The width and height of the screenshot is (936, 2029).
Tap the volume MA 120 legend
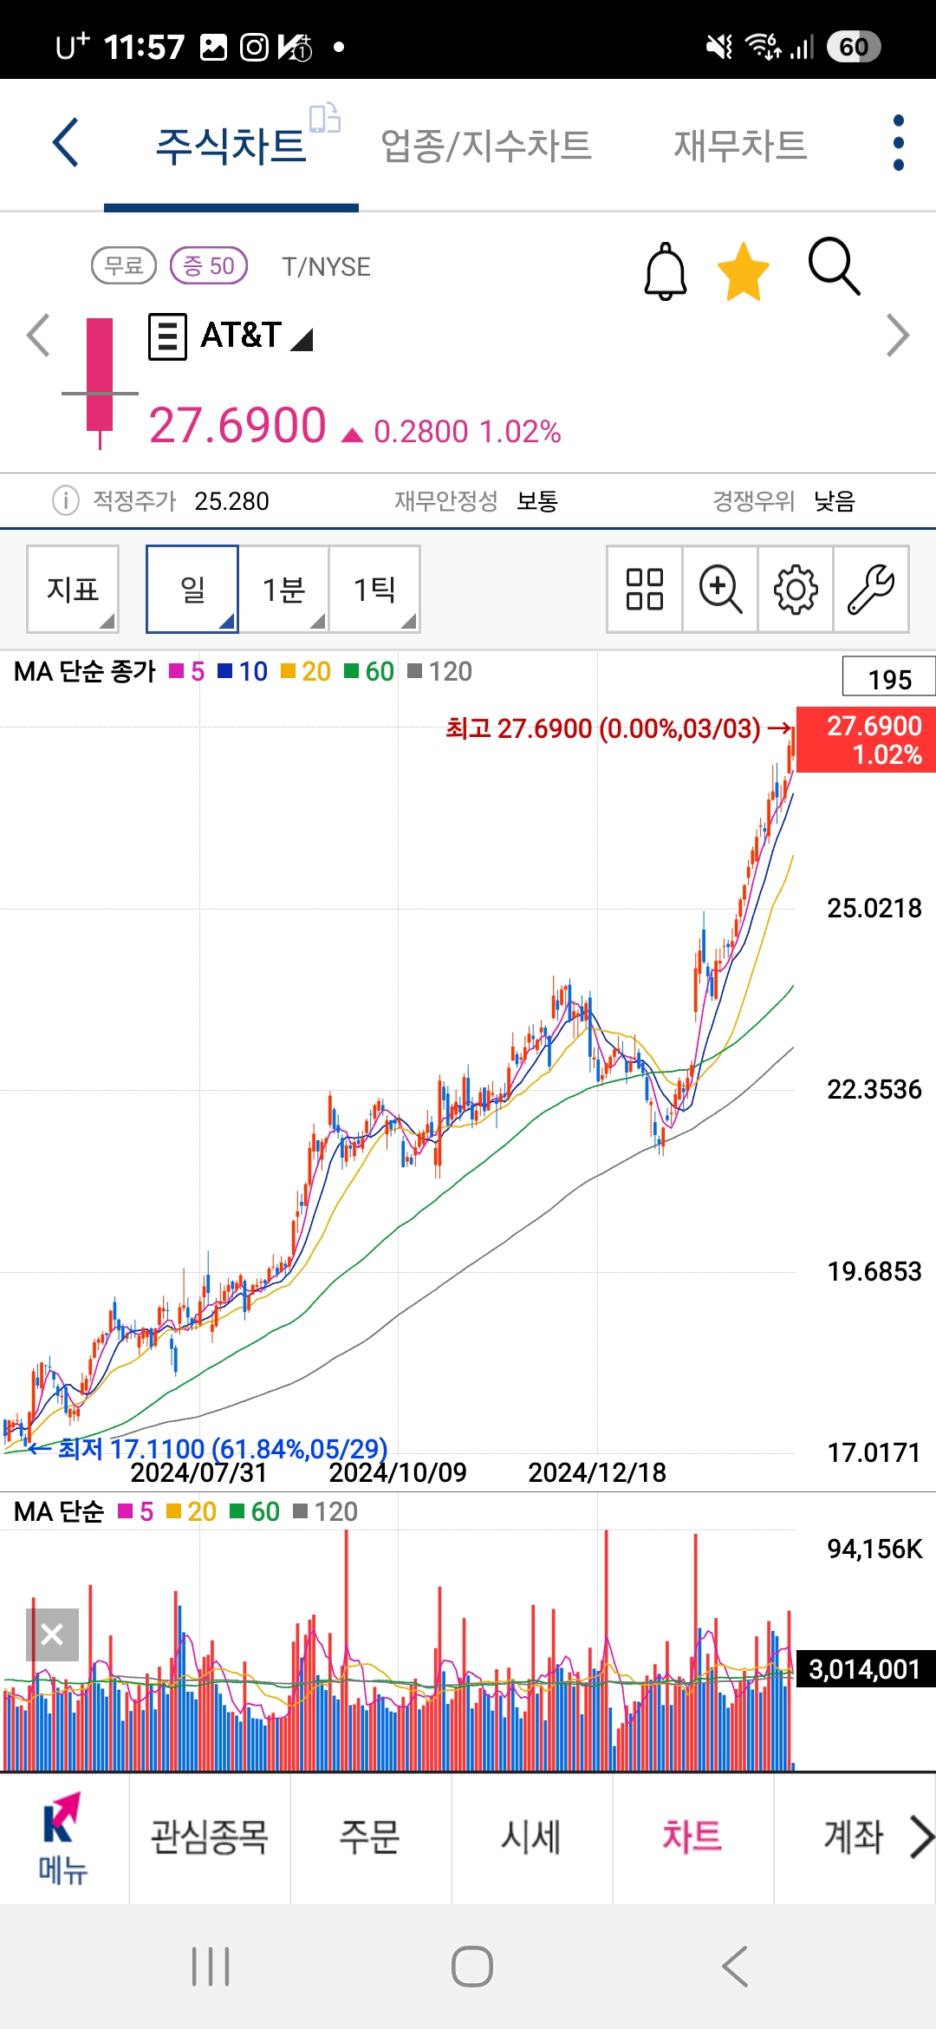[x=325, y=1511]
